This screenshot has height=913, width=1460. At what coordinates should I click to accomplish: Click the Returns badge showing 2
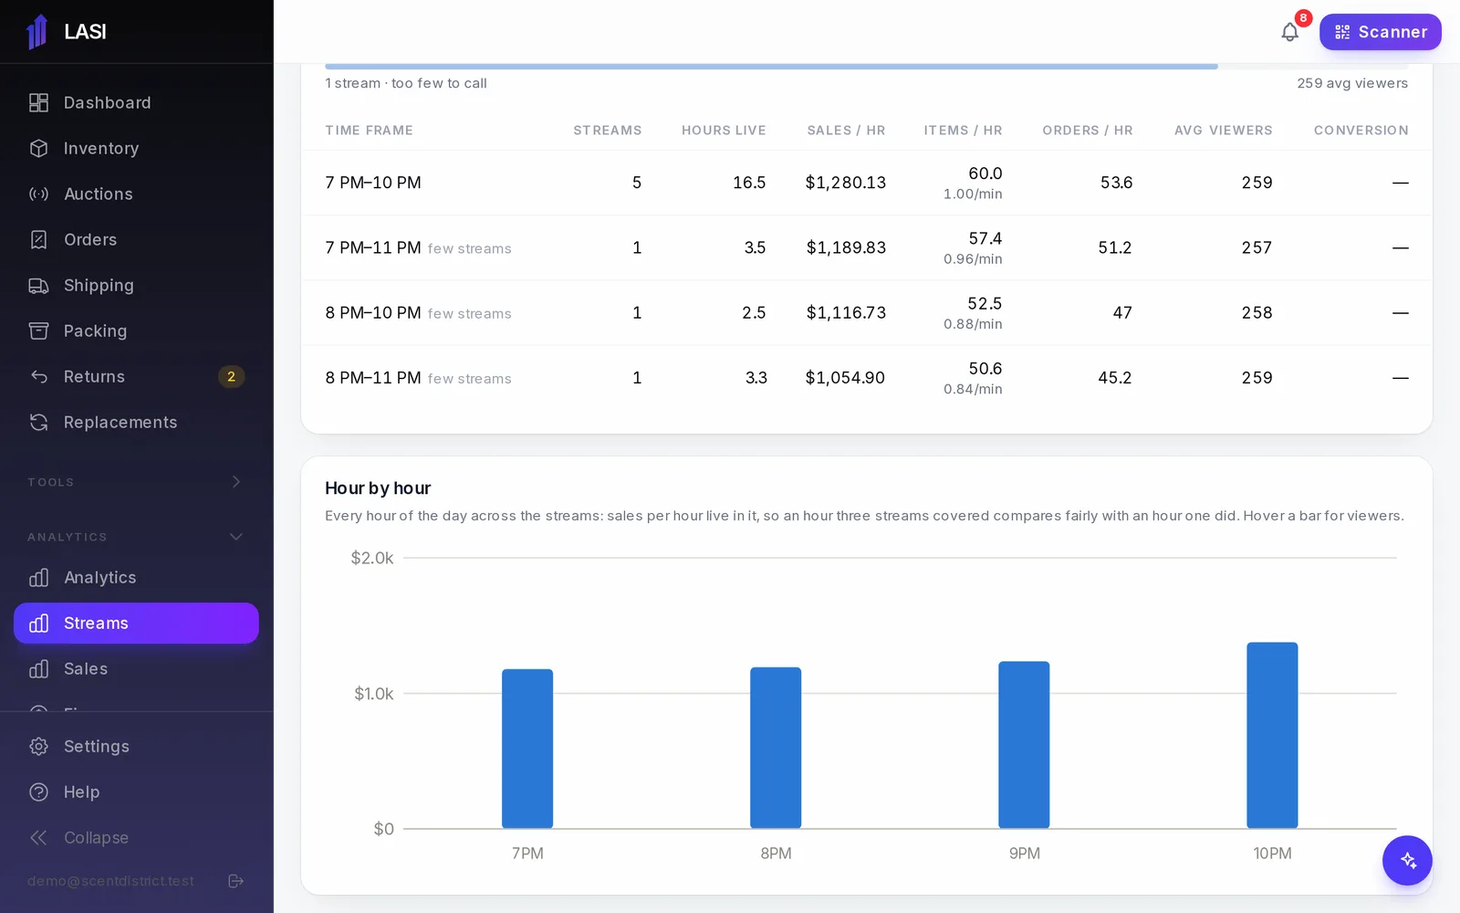[x=231, y=376]
